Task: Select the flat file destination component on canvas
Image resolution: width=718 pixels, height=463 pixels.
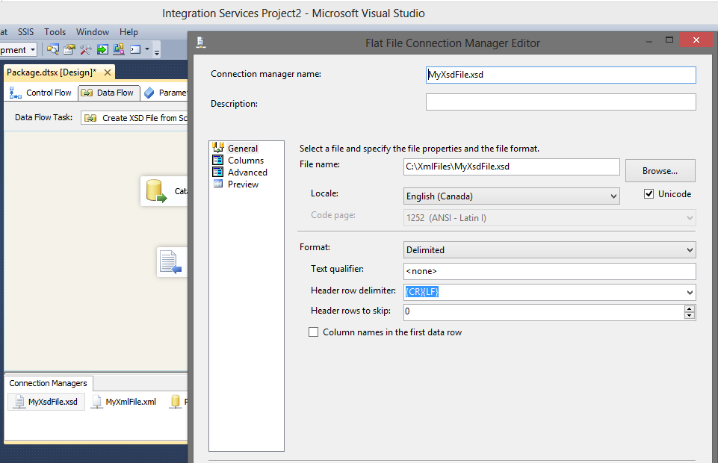Action: pos(172,262)
